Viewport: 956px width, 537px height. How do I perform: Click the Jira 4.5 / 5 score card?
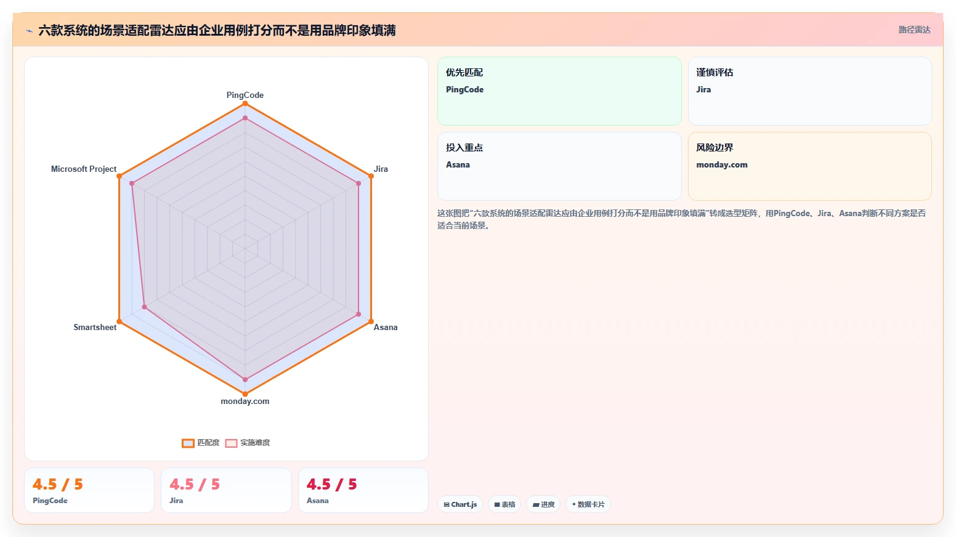click(226, 490)
